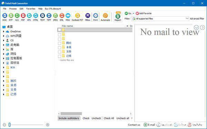Image resolution: width=207 pixels, height=129 pixels.
Task: Tick the checkbox of the highlighted first folder
Action: coord(60,30)
